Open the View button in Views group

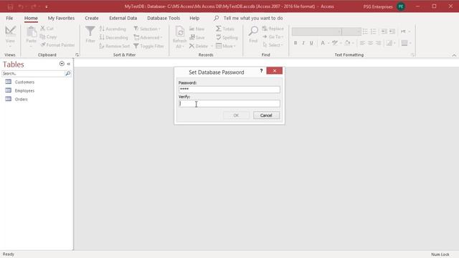click(x=10, y=37)
